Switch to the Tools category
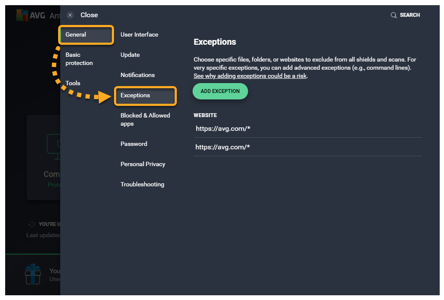Image resolution: width=444 pixels, height=300 pixels. click(x=73, y=83)
